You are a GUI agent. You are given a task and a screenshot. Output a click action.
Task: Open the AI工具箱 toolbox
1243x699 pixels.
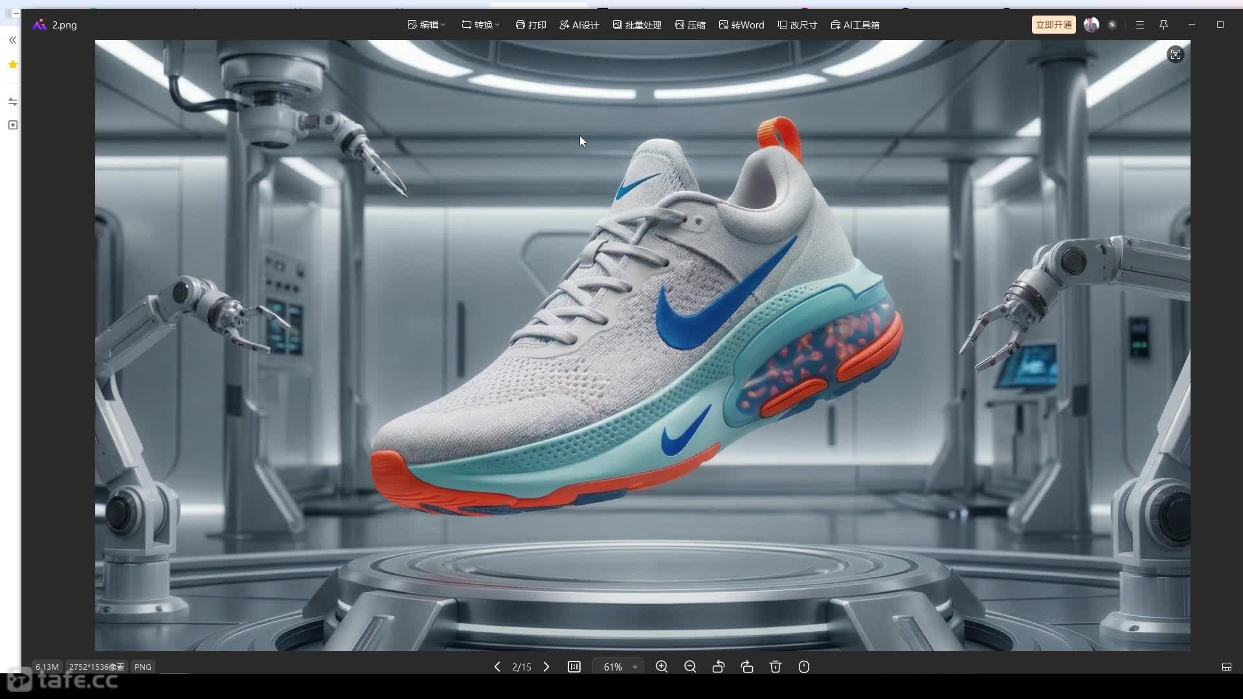(855, 25)
